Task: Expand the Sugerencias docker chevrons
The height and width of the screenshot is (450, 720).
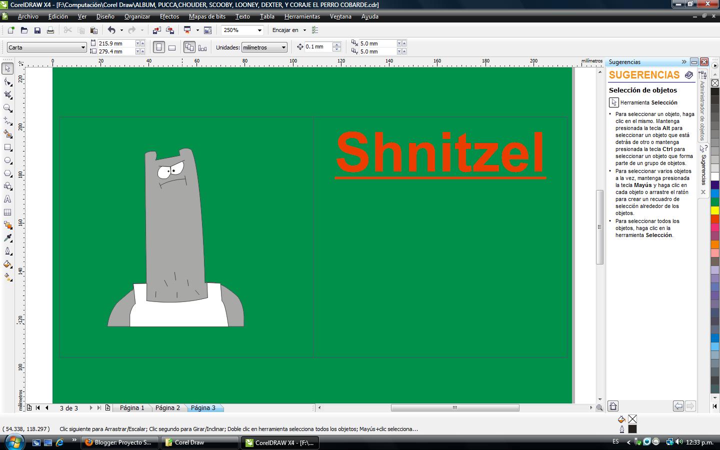Action: pyautogui.click(x=684, y=61)
